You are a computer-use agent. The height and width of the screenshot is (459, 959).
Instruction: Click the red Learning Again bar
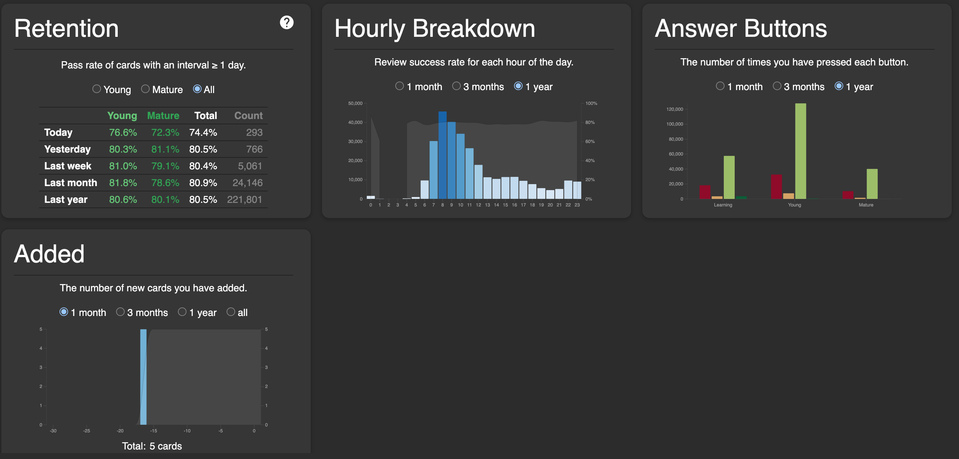click(x=705, y=192)
